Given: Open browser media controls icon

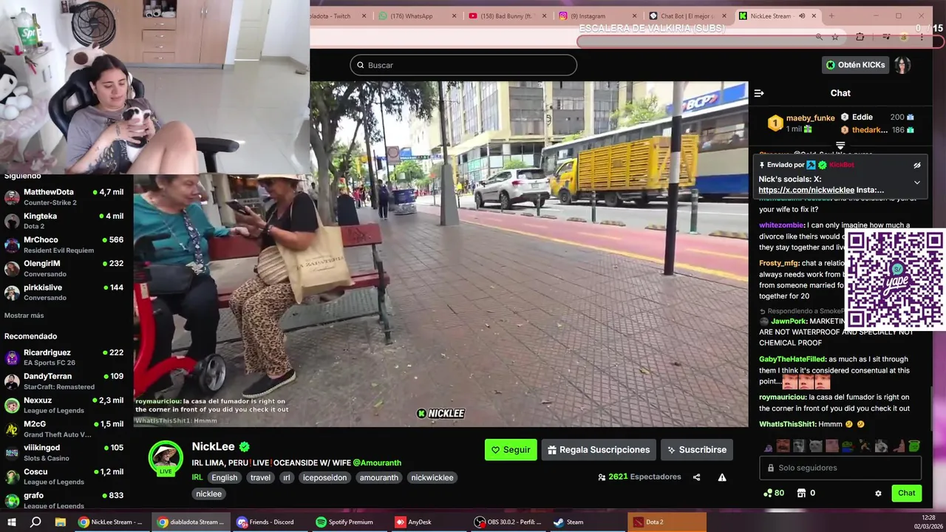Looking at the screenshot, I should (x=885, y=37).
